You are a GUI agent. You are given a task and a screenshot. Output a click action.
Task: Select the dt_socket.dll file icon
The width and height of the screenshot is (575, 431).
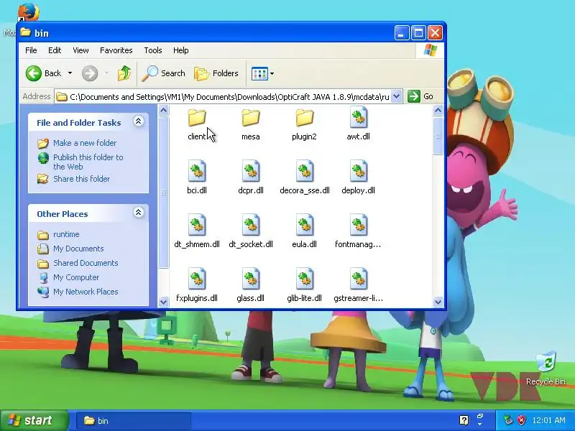pos(251,225)
